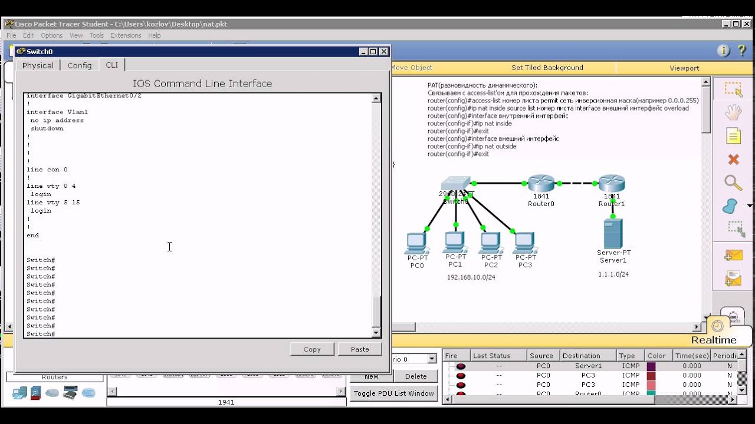Click inside the IOS CLI terminal area
This screenshot has width=755, height=424.
pos(198,215)
